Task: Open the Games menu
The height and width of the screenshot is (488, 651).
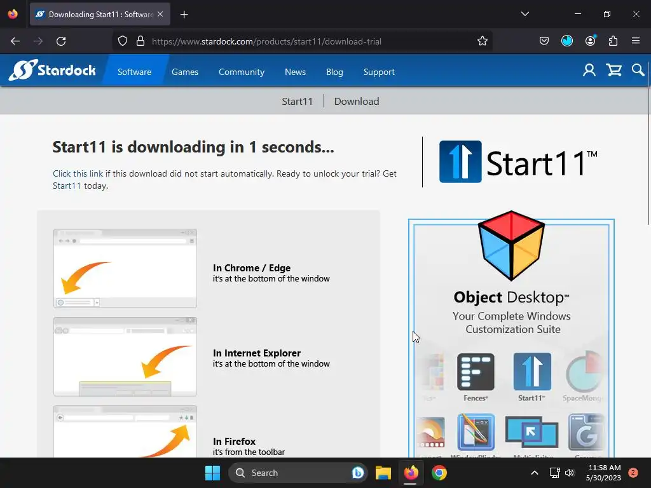Action: click(x=185, y=72)
